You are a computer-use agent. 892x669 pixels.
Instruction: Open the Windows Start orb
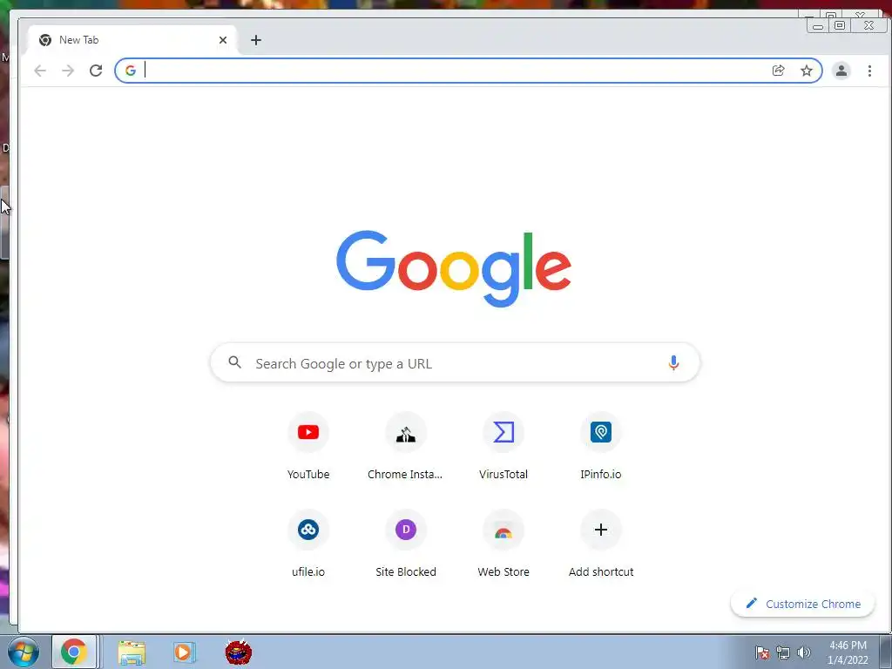(23, 652)
